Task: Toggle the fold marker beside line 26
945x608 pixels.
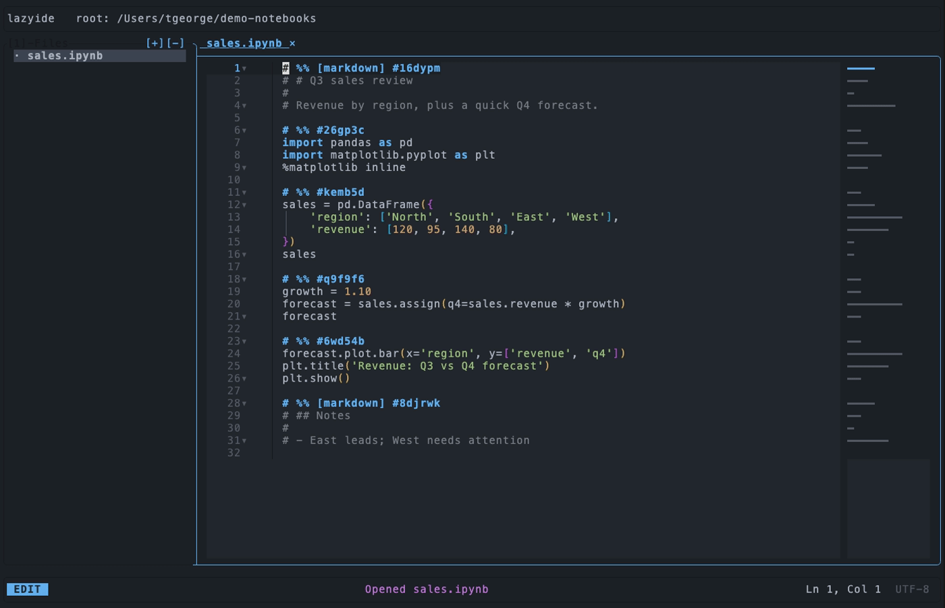Action: click(x=244, y=378)
